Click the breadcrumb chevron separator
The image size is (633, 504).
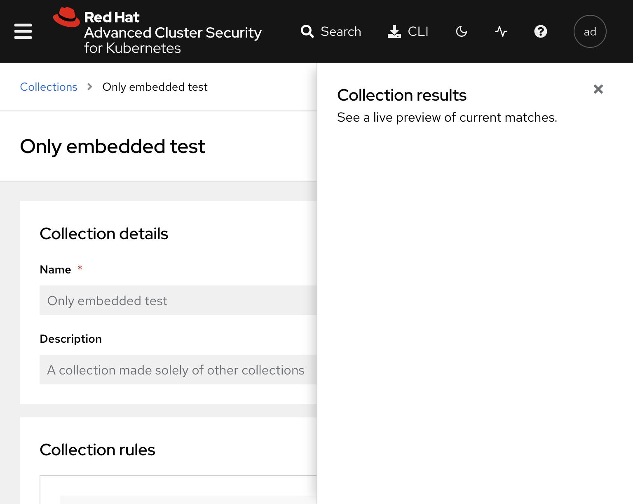pos(90,87)
